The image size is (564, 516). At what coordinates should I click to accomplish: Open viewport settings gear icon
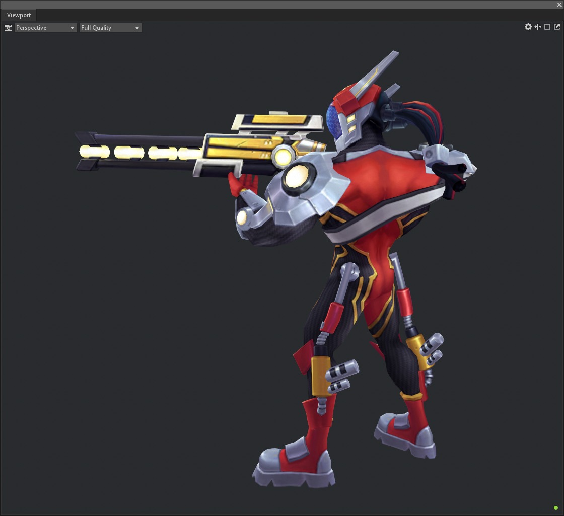pos(528,27)
